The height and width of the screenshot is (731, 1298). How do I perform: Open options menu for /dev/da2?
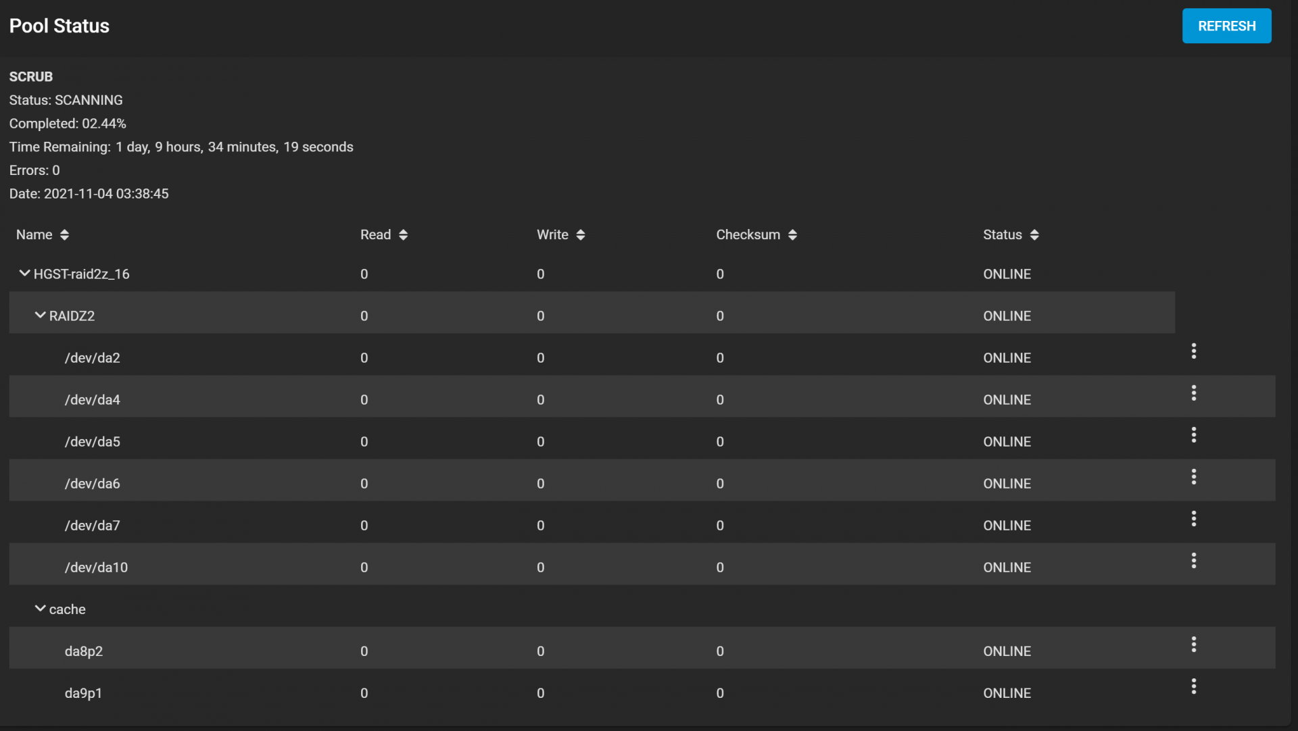click(x=1194, y=351)
